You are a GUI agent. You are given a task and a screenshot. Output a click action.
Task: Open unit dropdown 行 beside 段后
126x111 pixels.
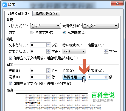pos(54,77)
